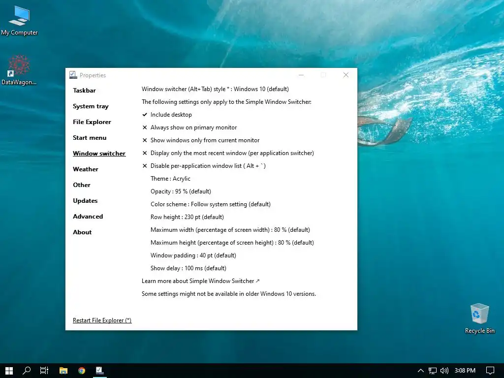Change the Color scheme setting
This screenshot has width=504, height=378.
(211, 204)
